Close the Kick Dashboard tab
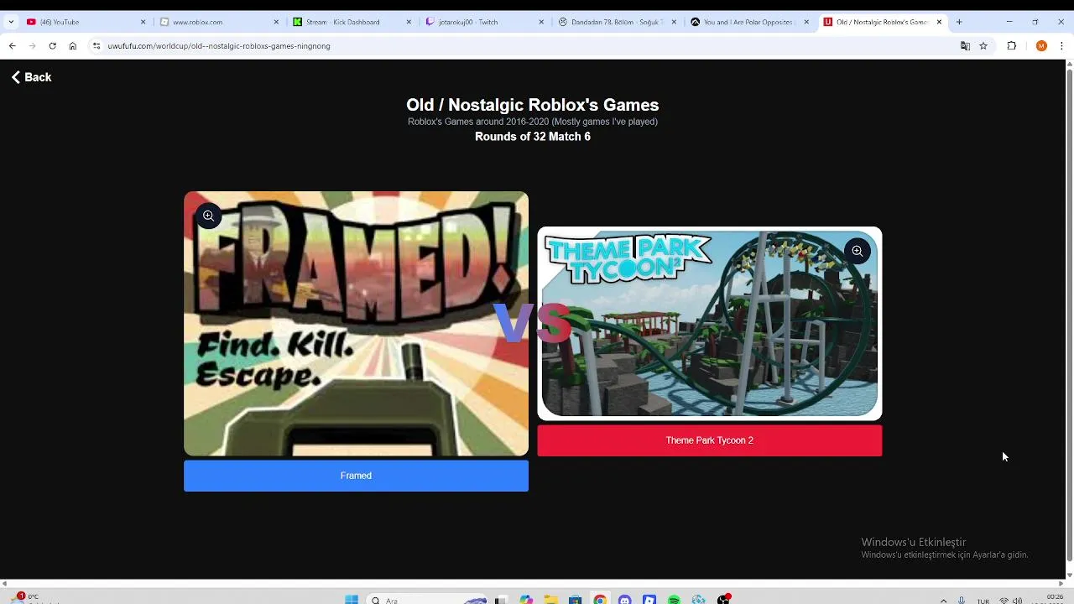Image resolution: width=1074 pixels, height=604 pixels. pos(409,22)
